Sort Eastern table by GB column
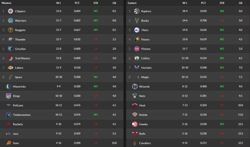 [x=240, y=3]
